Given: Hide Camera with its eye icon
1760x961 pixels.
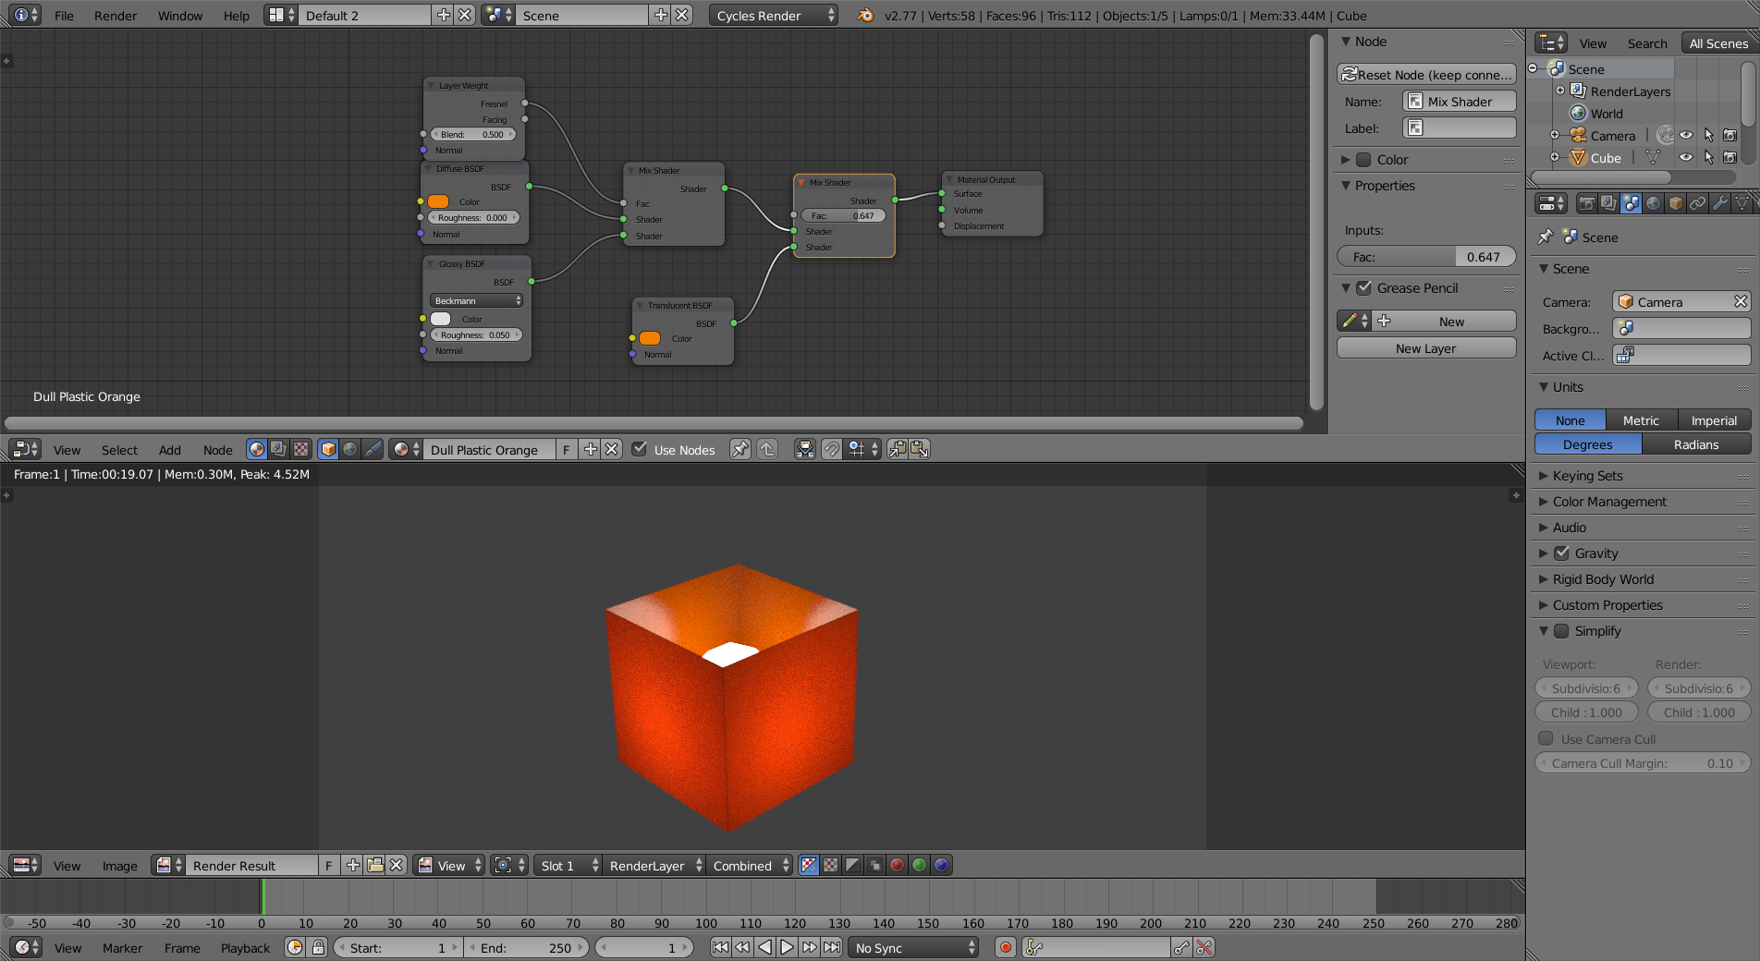Looking at the screenshot, I should click(x=1686, y=136).
